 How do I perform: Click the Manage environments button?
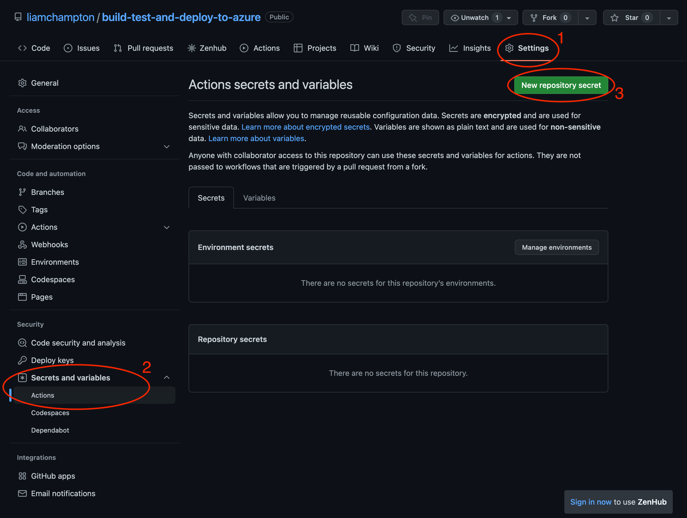556,247
